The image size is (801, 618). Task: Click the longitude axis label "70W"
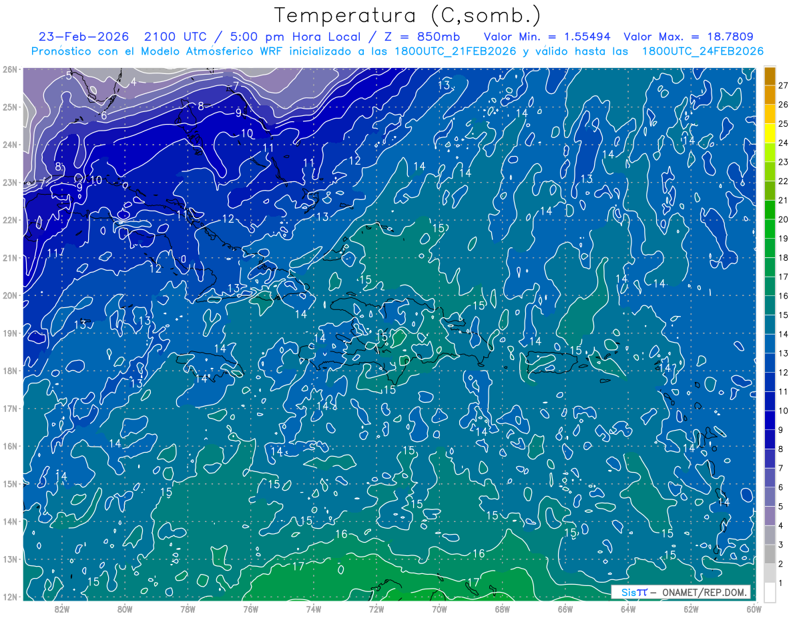(x=439, y=609)
